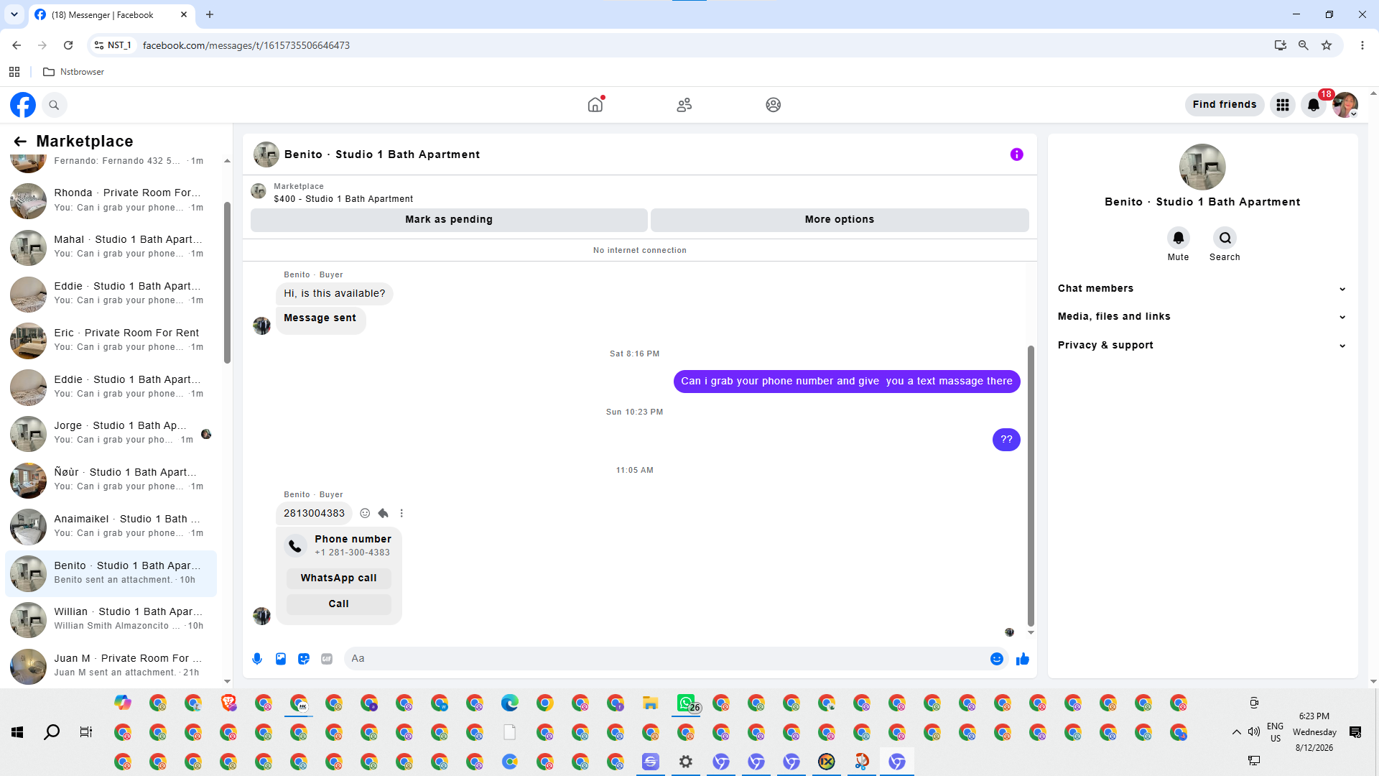Expand the Privacy & support section
The width and height of the screenshot is (1379, 776).
tap(1202, 346)
